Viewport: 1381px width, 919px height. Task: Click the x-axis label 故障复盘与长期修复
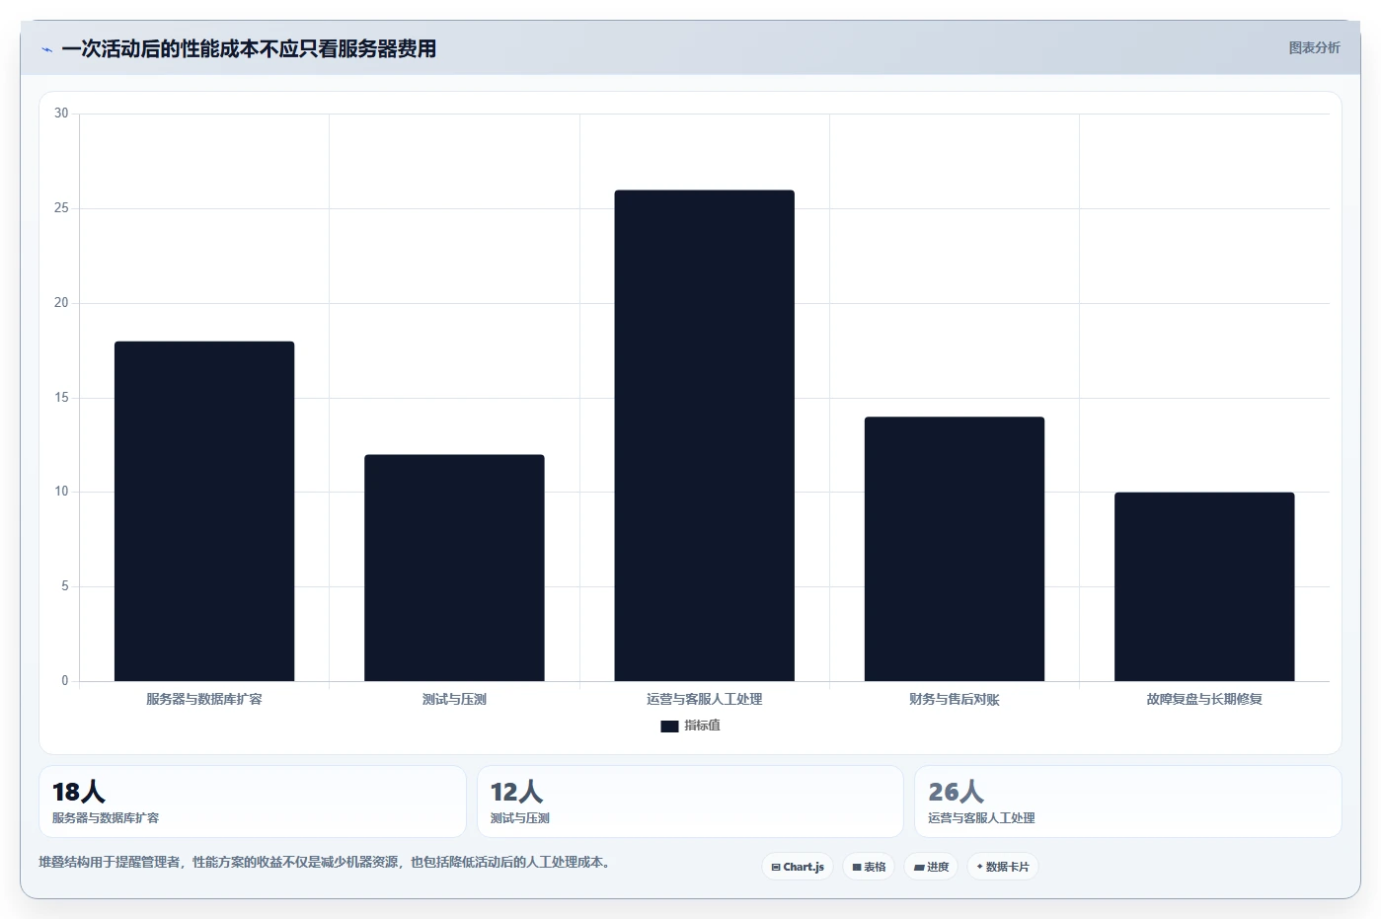click(x=1204, y=699)
